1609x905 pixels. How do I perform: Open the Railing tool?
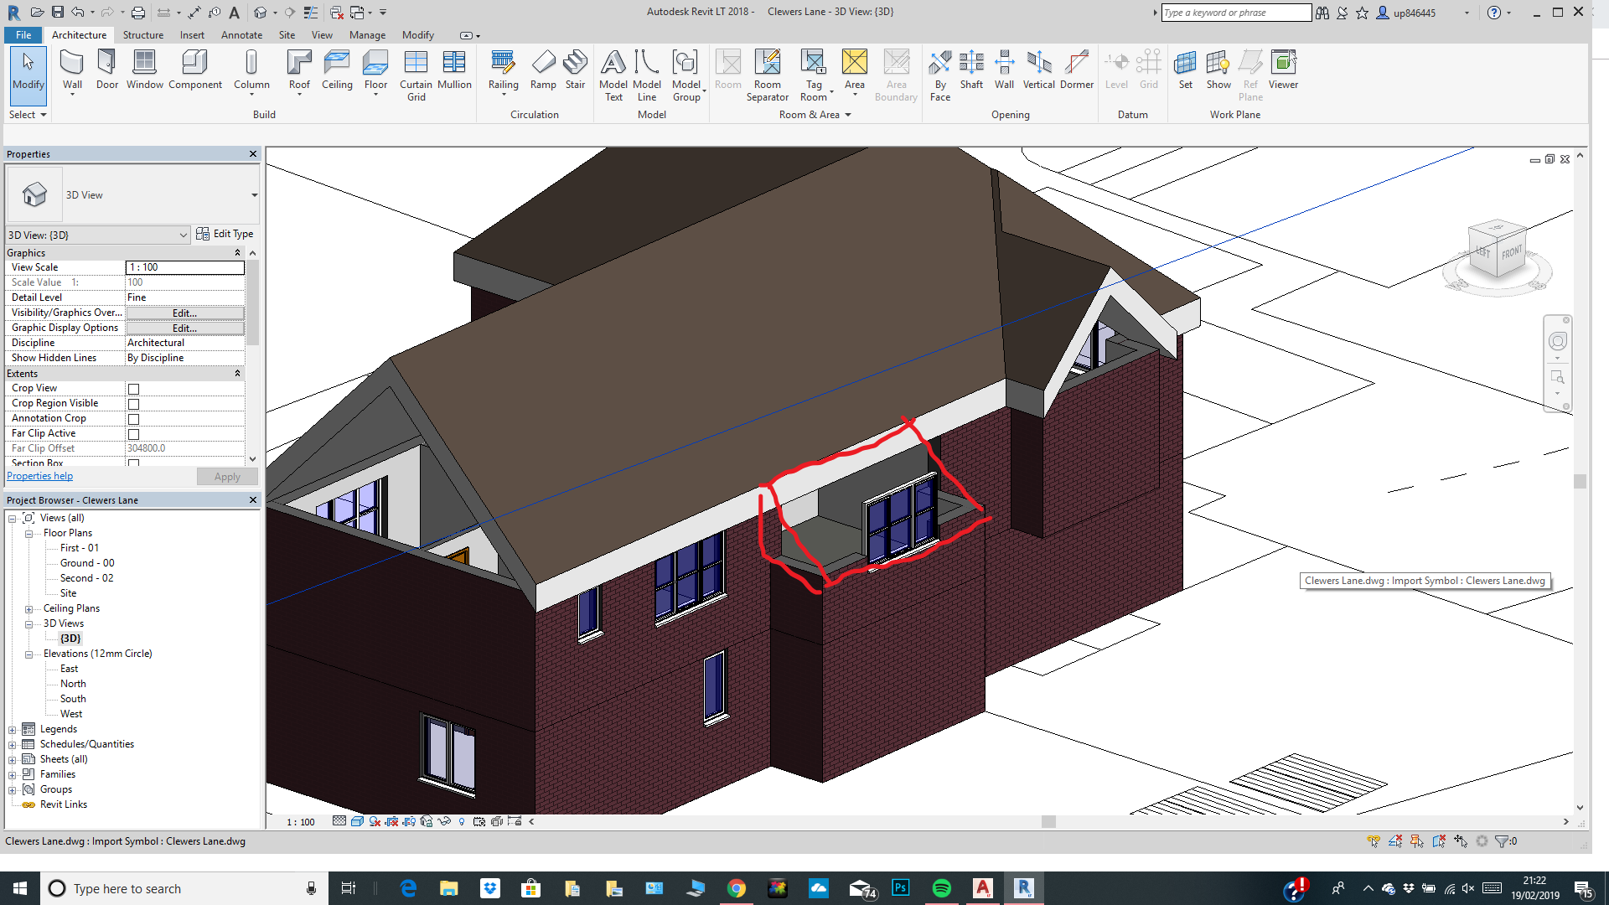pos(503,67)
